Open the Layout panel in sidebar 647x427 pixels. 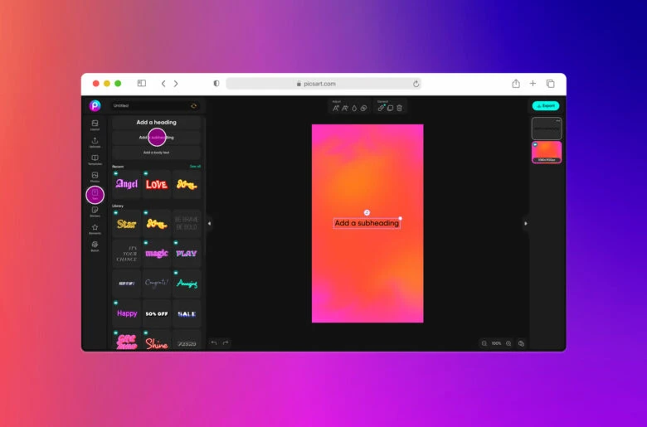pyautogui.click(x=95, y=125)
